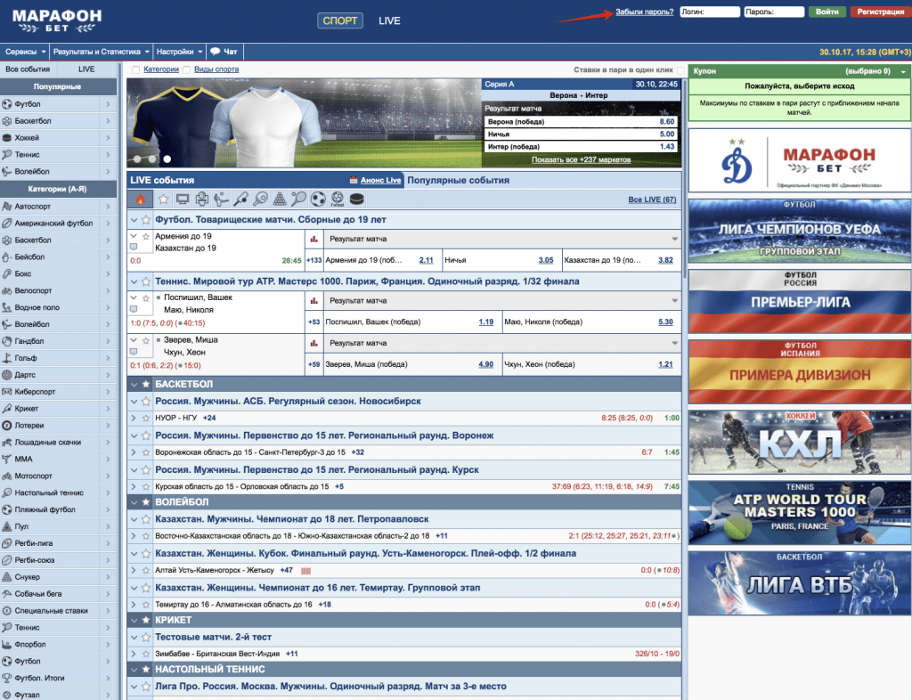Image resolution: width=912 pixels, height=700 pixels.
Task: Filter LIVE events by Futsal icon
Action: point(338,199)
